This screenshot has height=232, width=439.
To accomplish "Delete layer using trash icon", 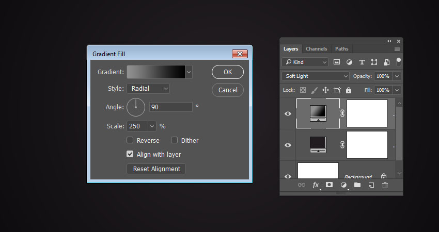I will (x=385, y=185).
